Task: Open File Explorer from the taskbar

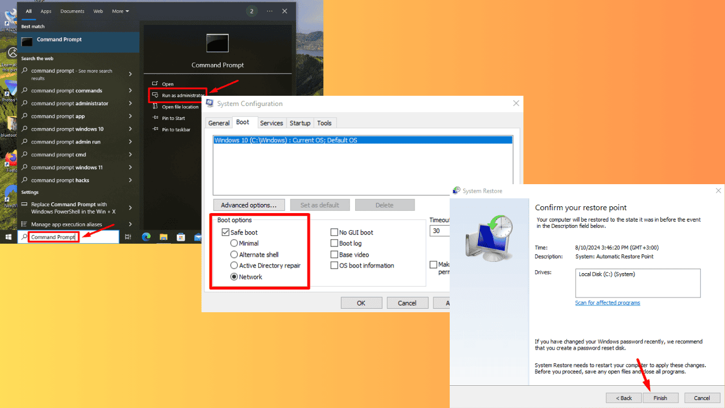Action: tap(163, 237)
